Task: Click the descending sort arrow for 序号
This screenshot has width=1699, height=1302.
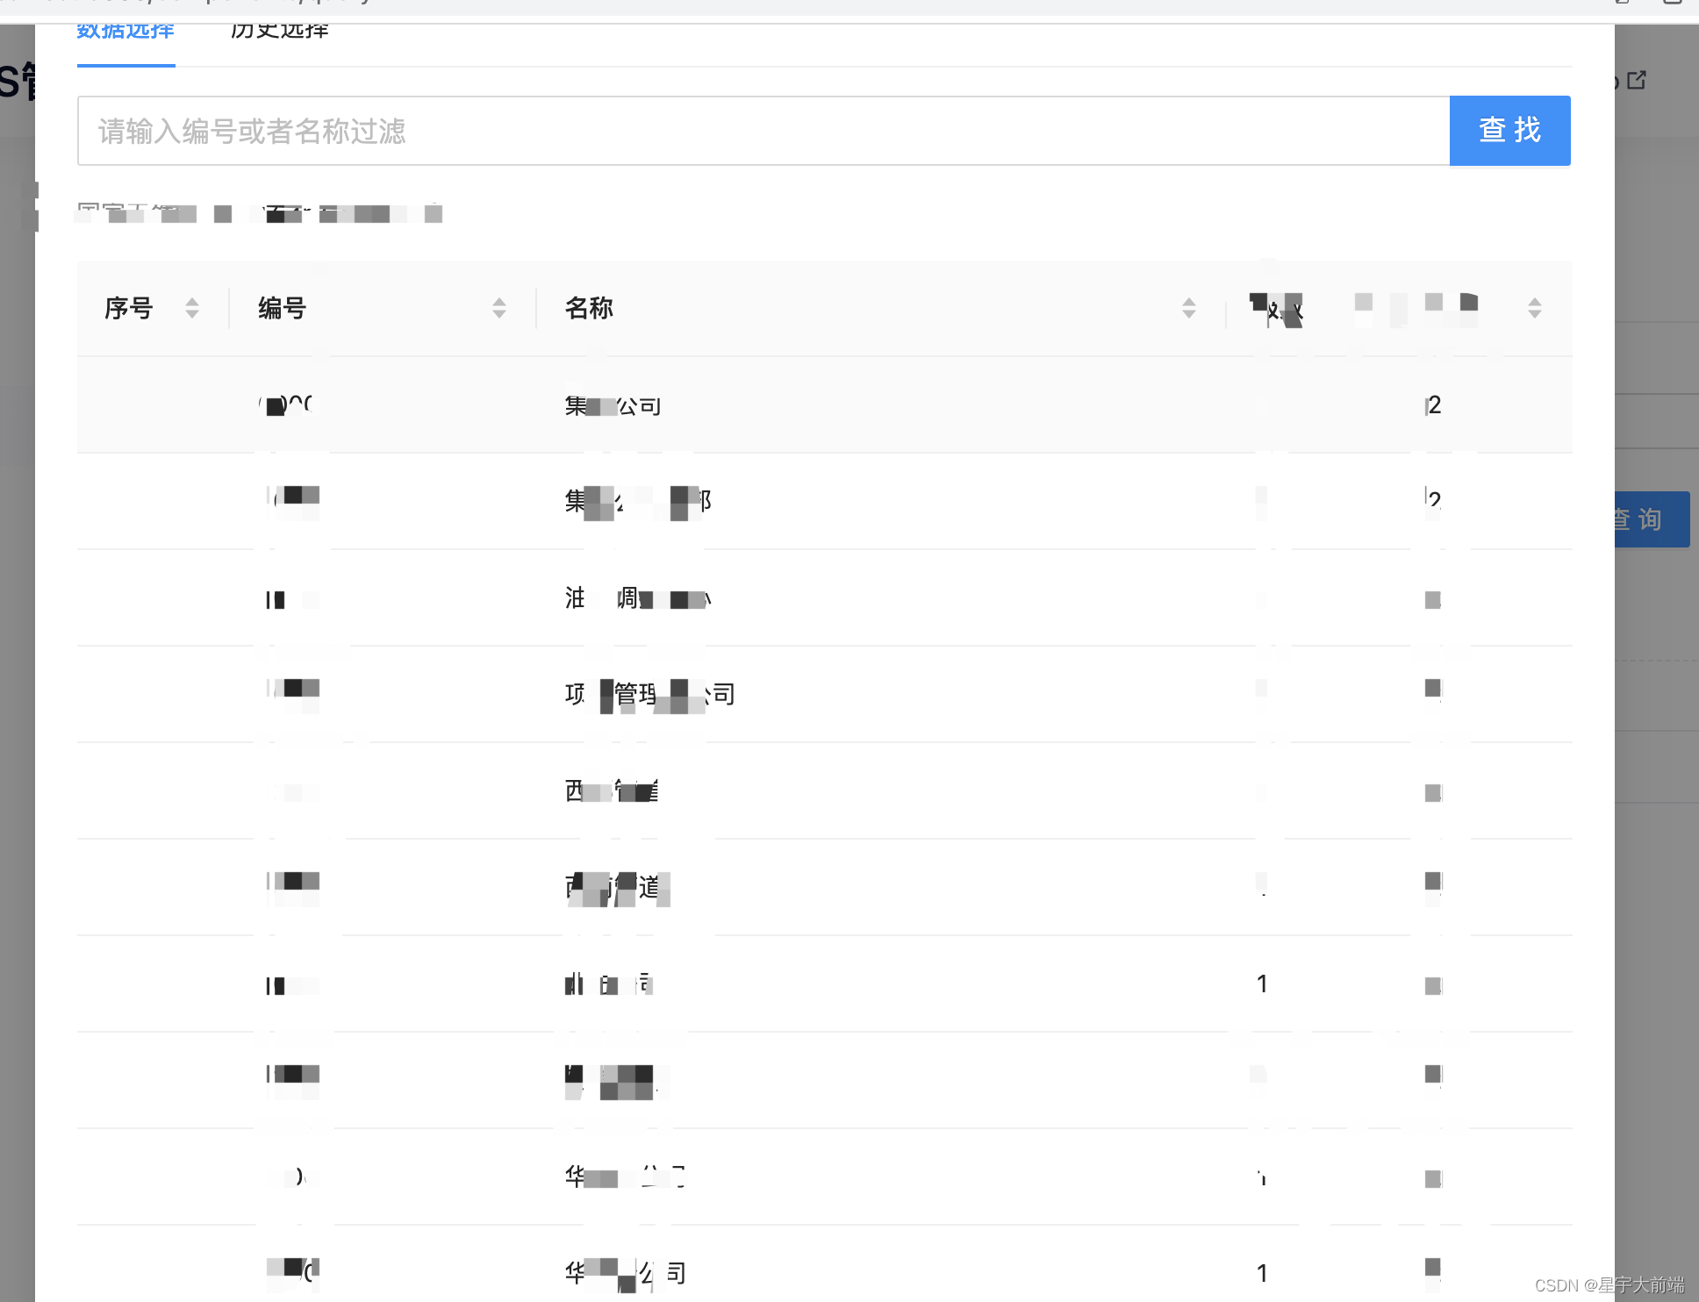Action: 192,314
